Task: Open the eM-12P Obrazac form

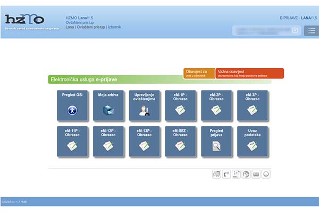Action: coord(108,142)
